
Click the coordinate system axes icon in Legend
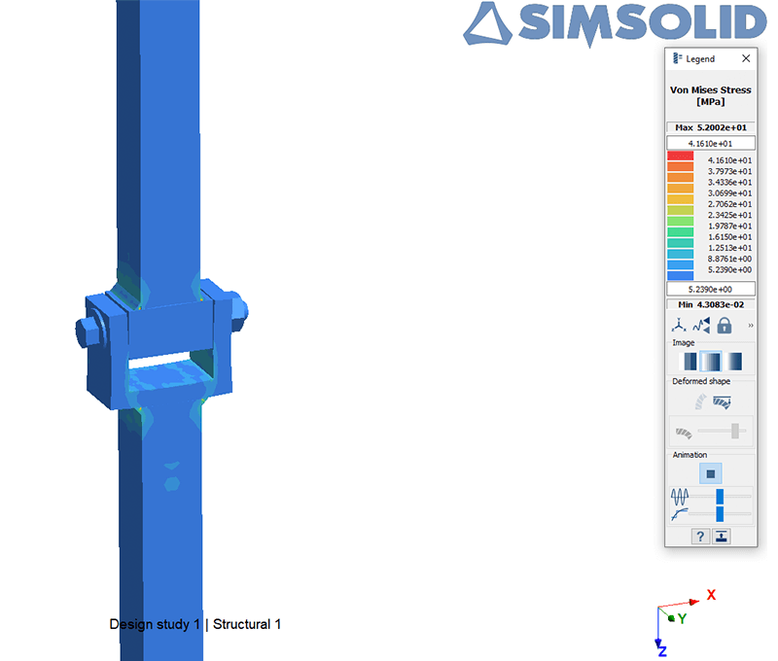pyautogui.click(x=680, y=326)
